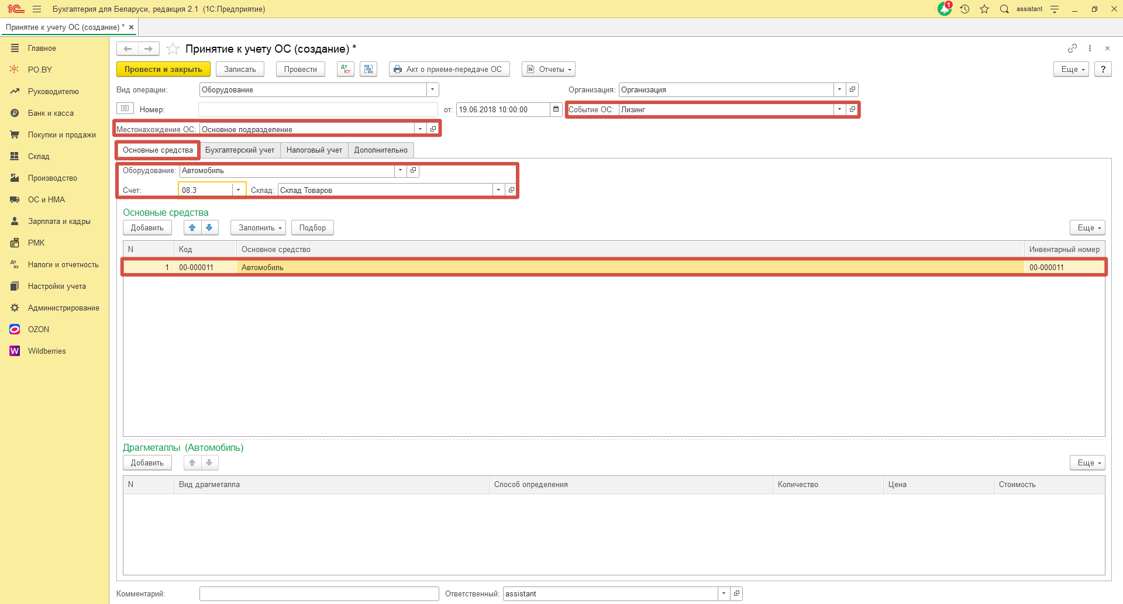Screen dimensions: 1123x604
Task: Add document to favorites with star icon
Action: point(173,49)
